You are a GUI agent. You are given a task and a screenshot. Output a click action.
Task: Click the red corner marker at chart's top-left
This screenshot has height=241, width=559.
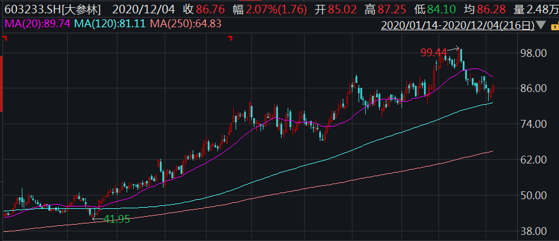5,38
